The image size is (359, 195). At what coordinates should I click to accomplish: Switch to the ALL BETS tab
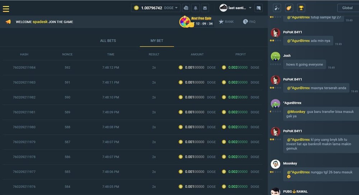click(x=108, y=41)
